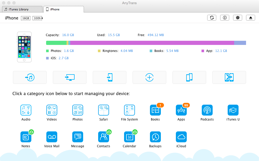Click the blue iOS segment of storage bar
Image resolution: width=259 pixels, height=161 pixels.
[240, 43]
